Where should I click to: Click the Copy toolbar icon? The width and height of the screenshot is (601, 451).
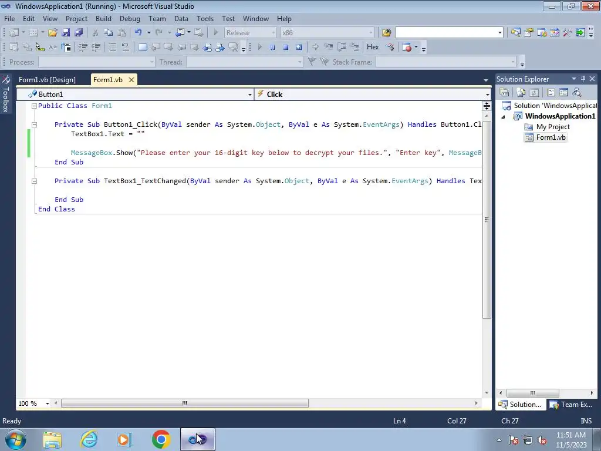109,33
